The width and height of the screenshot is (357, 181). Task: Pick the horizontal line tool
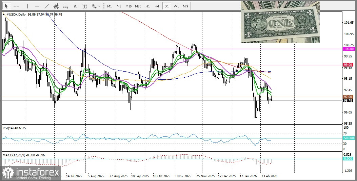pyautogui.click(x=37, y=6)
